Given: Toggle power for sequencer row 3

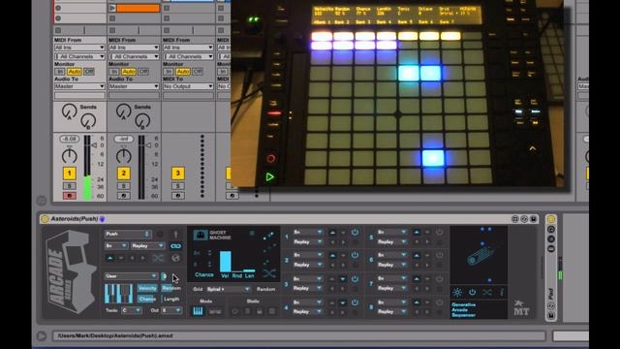Looking at the screenshot, I should coord(355,279).
